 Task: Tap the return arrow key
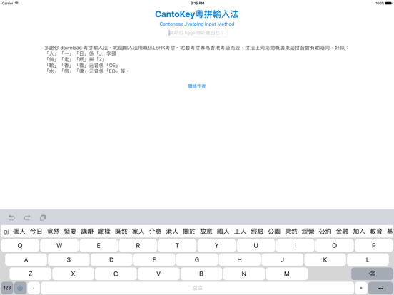pos(380,288)
